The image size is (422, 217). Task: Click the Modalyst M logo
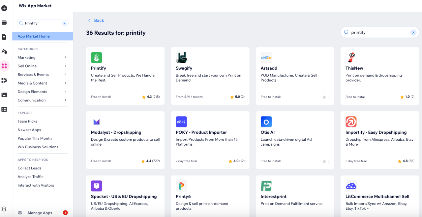pyautogui.click(x=97, y=122)
